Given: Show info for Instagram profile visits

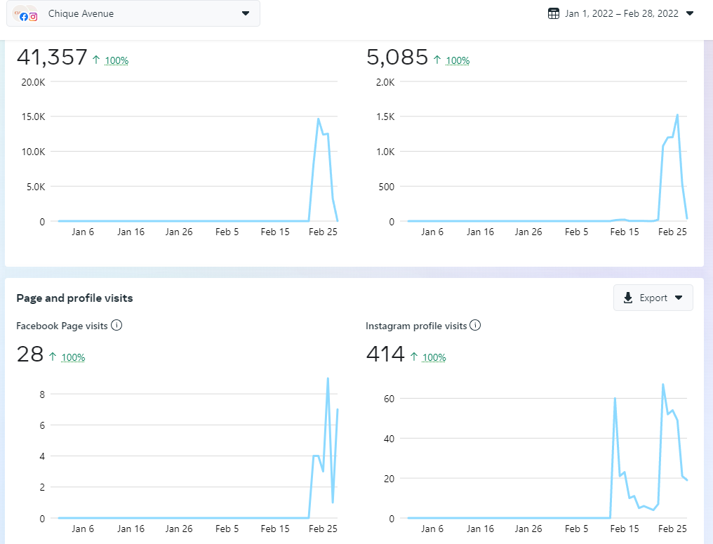Looking at the screenshot, I should point(475,326).
